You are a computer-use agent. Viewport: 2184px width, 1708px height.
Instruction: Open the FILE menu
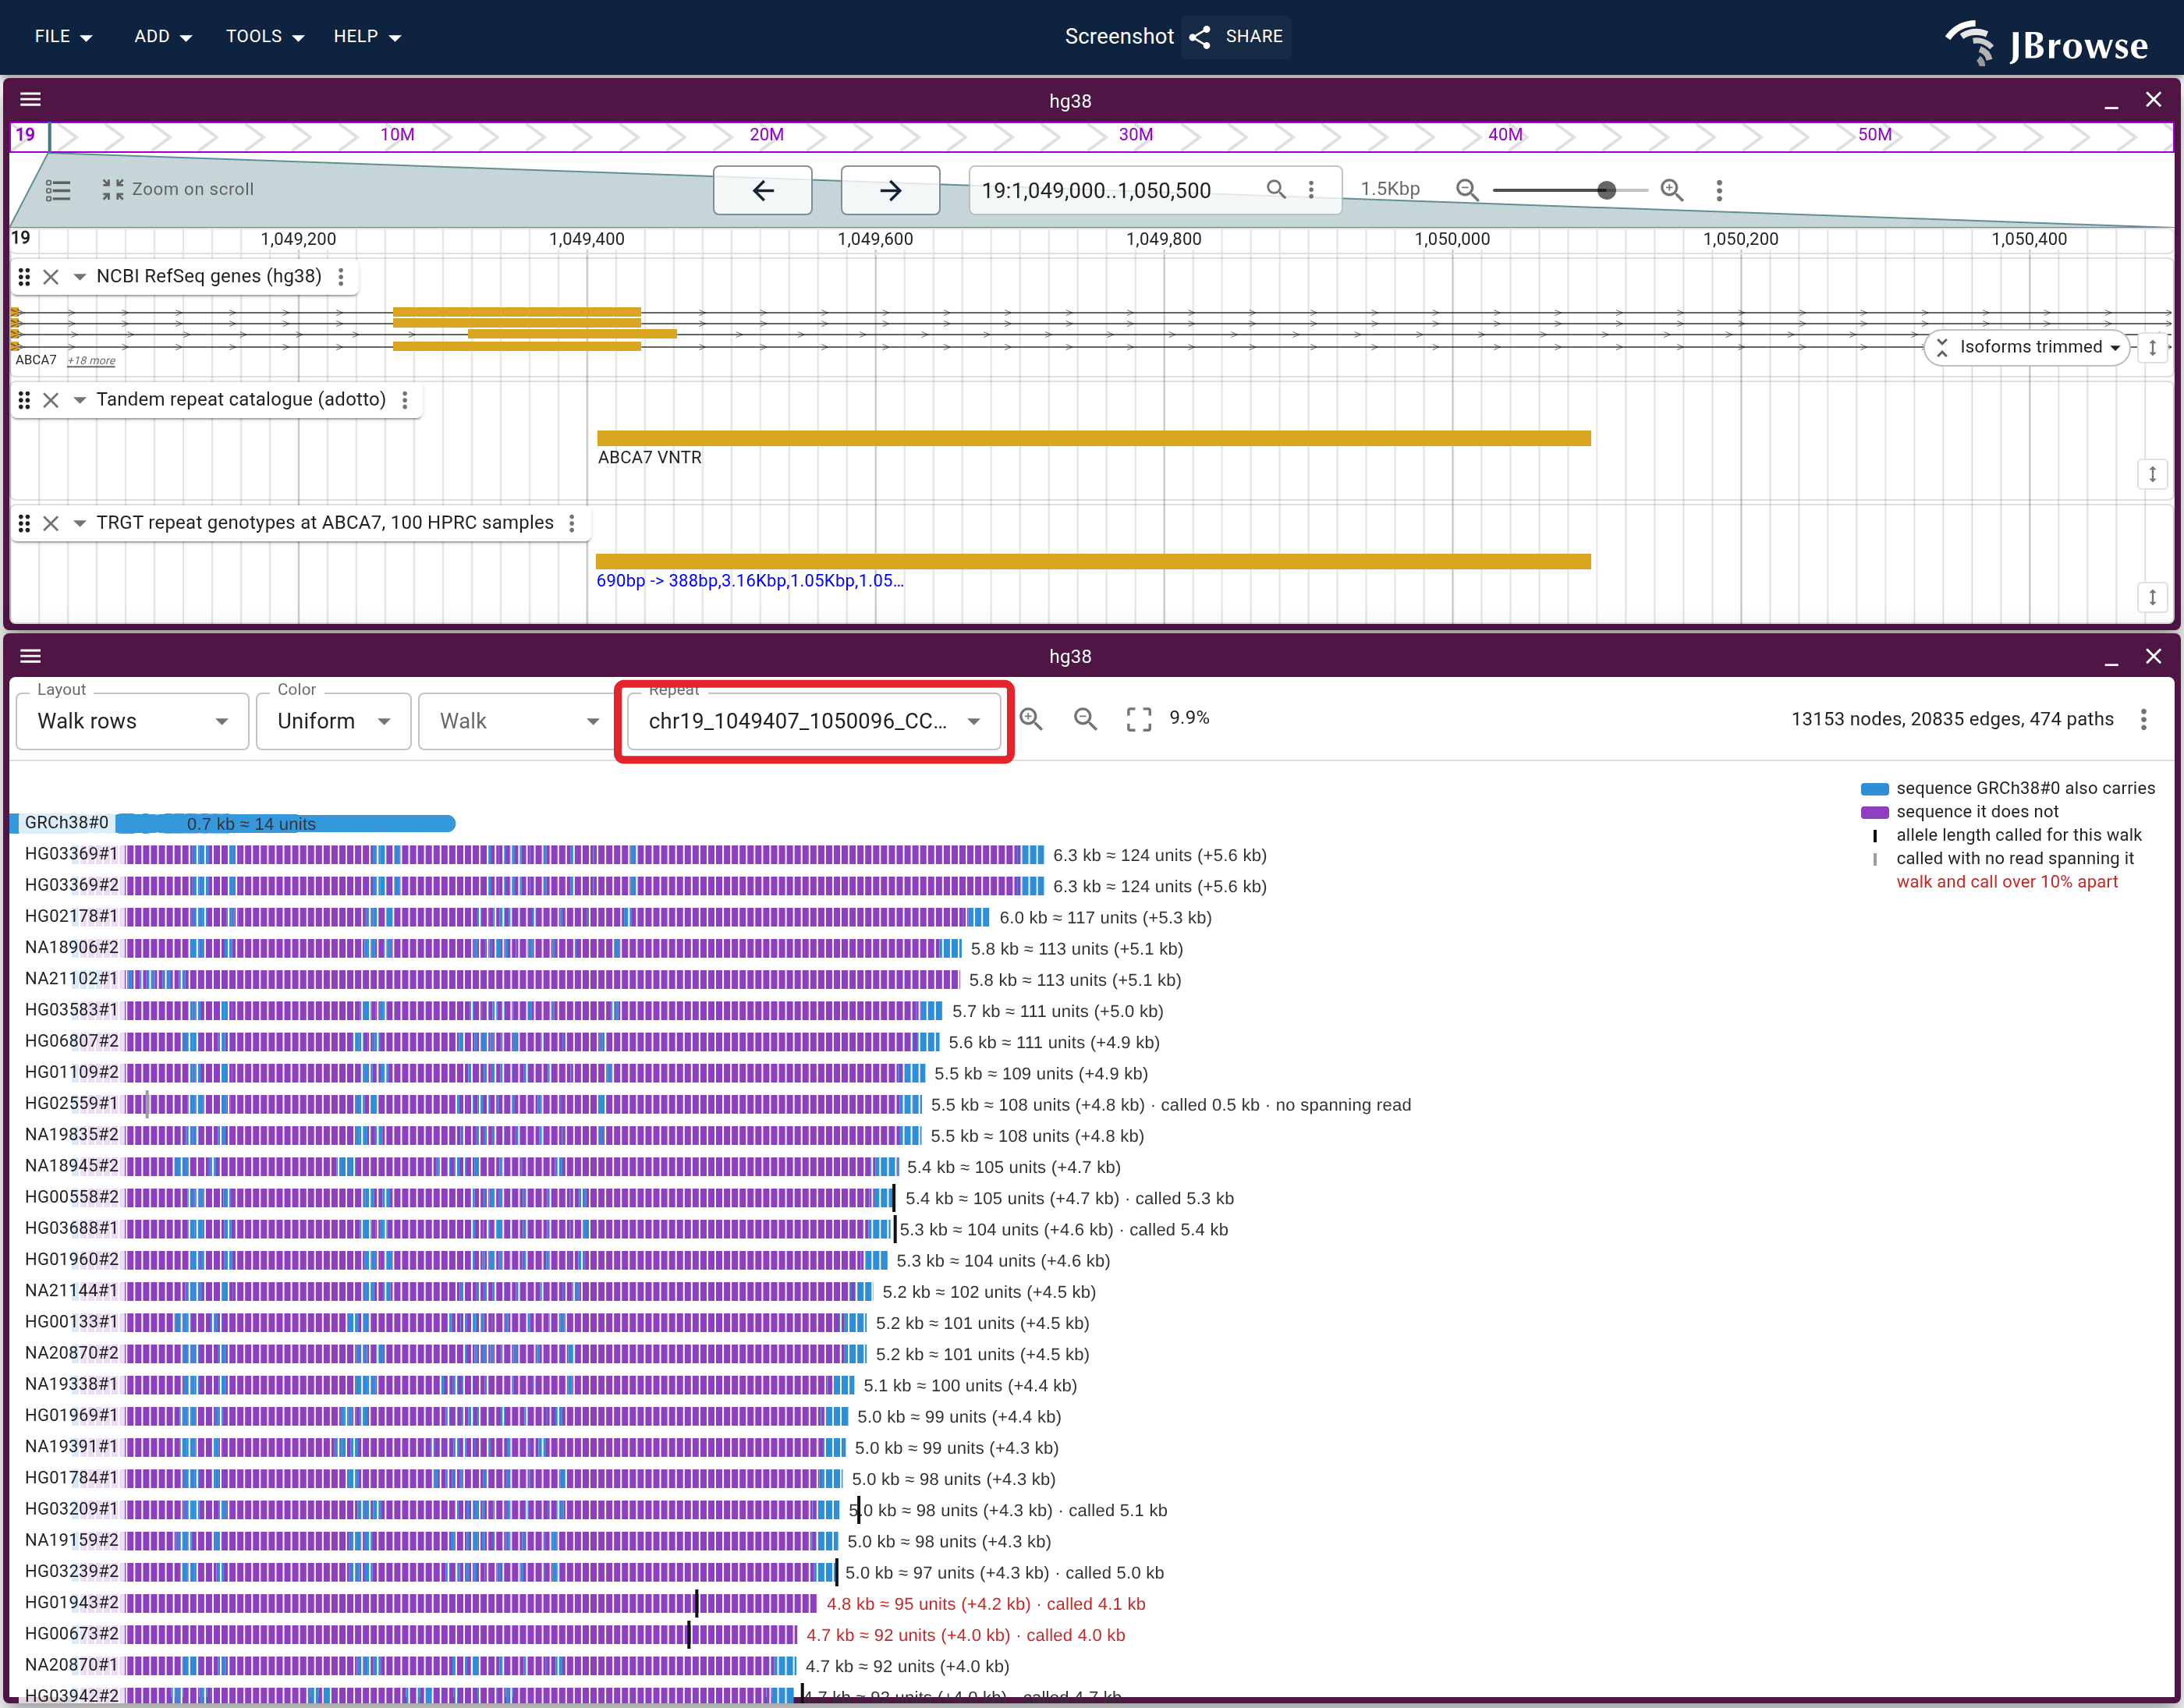click(63, 37)
